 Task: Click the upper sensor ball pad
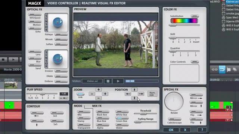pos(58,23)
